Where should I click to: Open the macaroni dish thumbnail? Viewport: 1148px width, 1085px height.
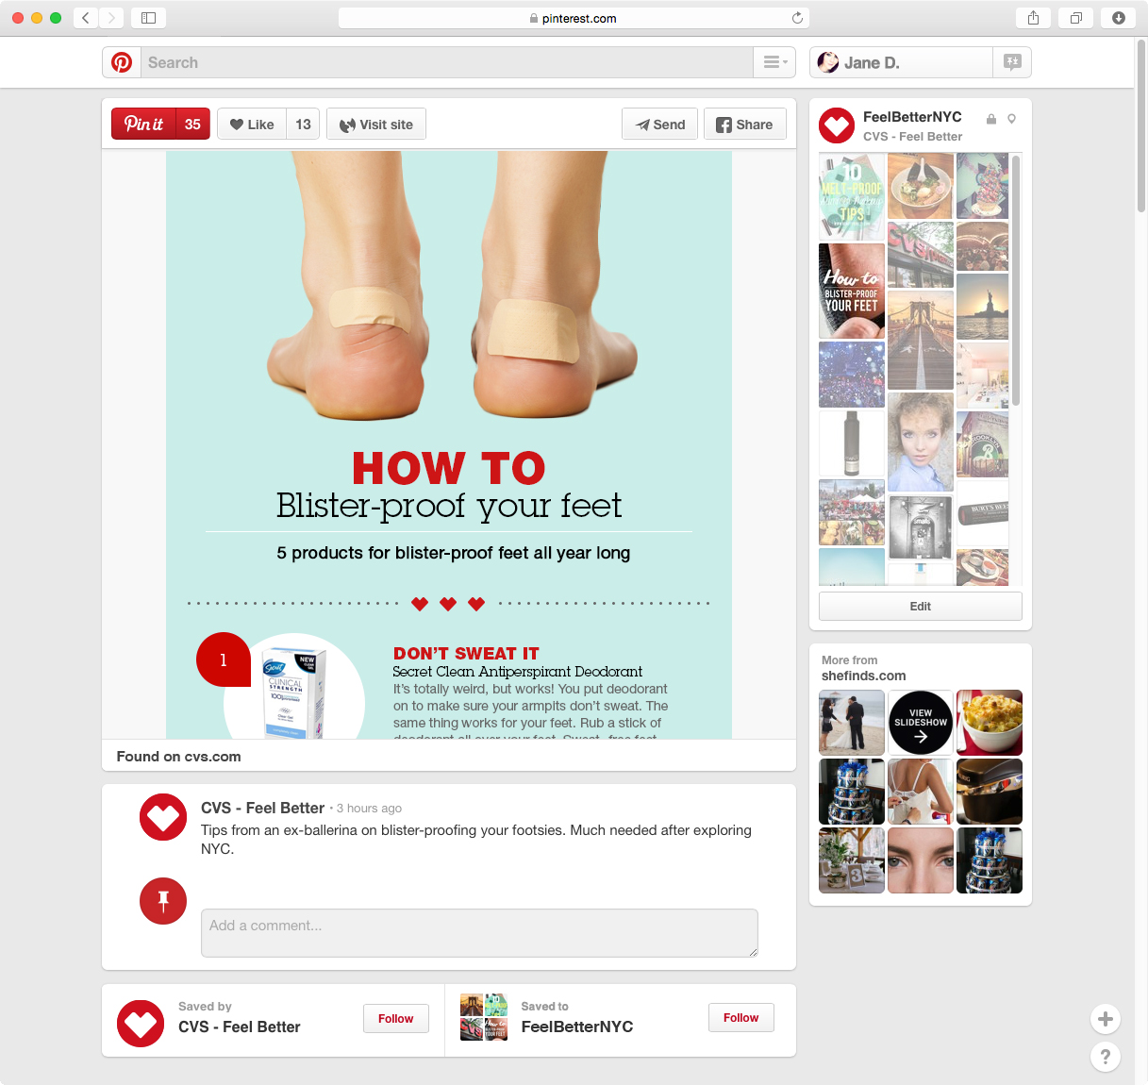(x=990, y=723)
